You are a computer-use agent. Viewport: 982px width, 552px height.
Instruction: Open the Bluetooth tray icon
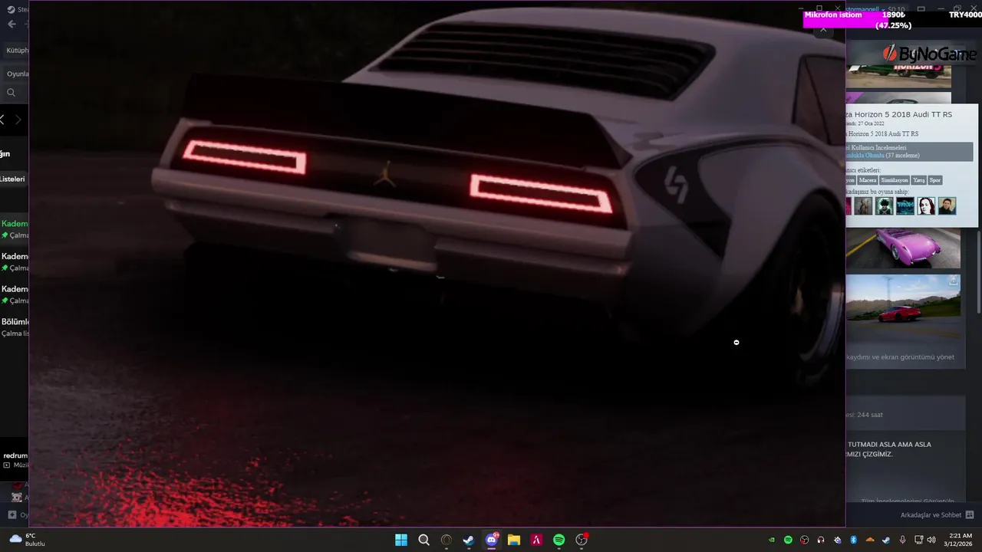853,540
